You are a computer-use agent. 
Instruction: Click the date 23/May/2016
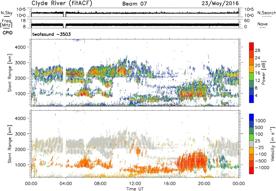tap(220, 3)
